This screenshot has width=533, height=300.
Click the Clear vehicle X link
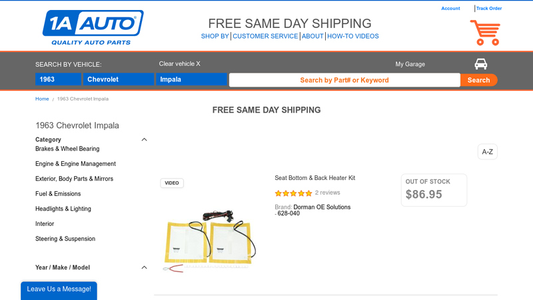point(179,64)
